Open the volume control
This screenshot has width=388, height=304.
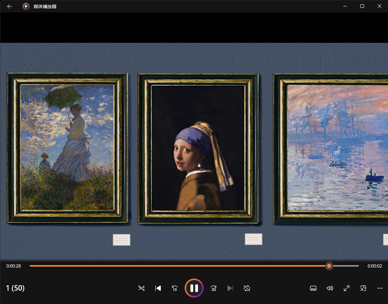coord(330,288)
